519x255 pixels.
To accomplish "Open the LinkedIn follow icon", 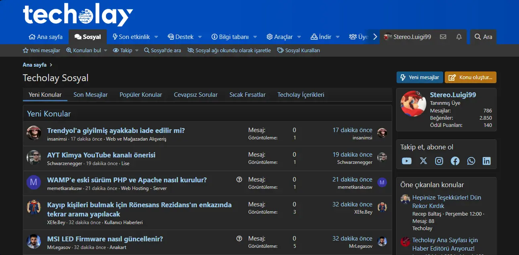I will click(487, 161).
